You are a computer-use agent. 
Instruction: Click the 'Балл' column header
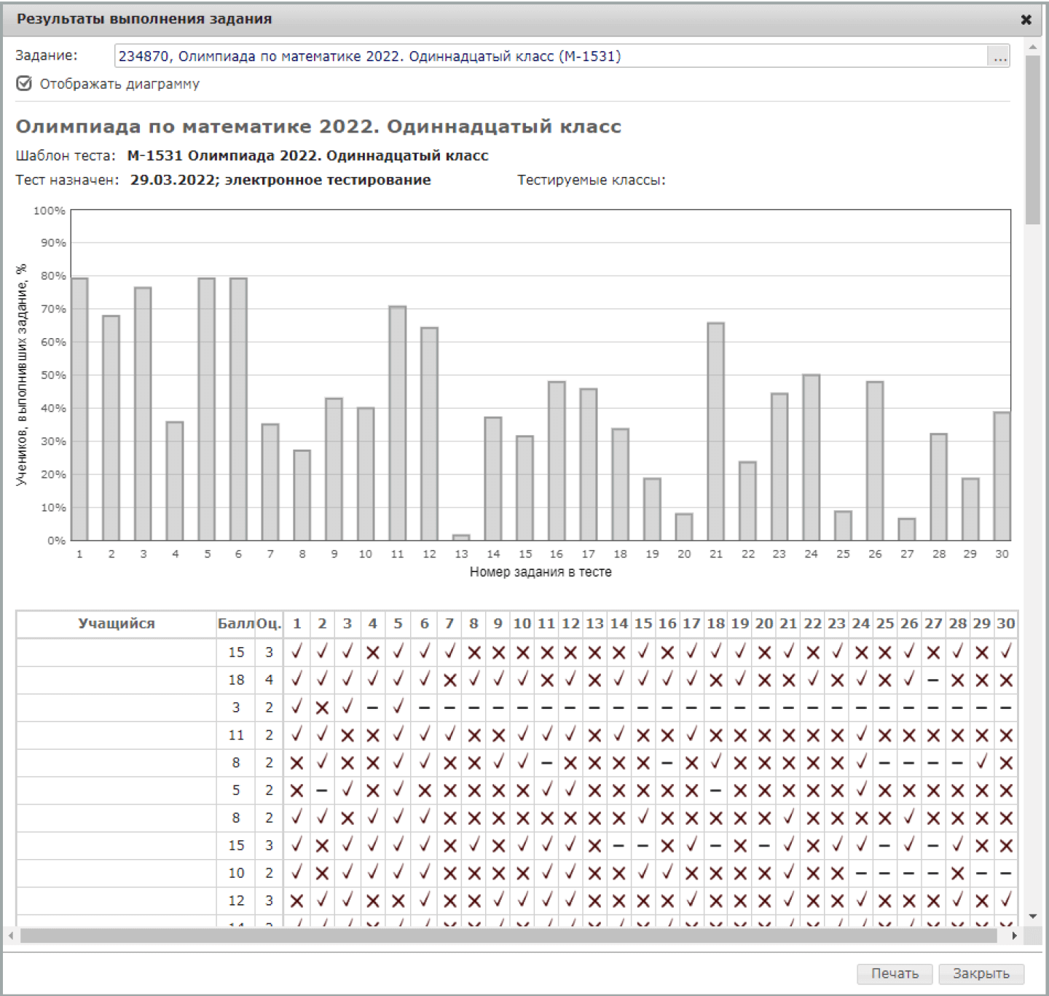[236, 624]
